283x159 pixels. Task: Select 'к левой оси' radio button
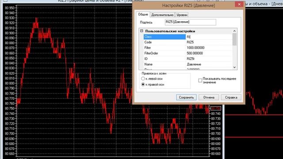coord(143,79)
